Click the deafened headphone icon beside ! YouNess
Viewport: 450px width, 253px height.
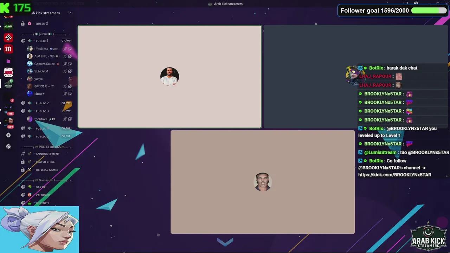point(70,49)
